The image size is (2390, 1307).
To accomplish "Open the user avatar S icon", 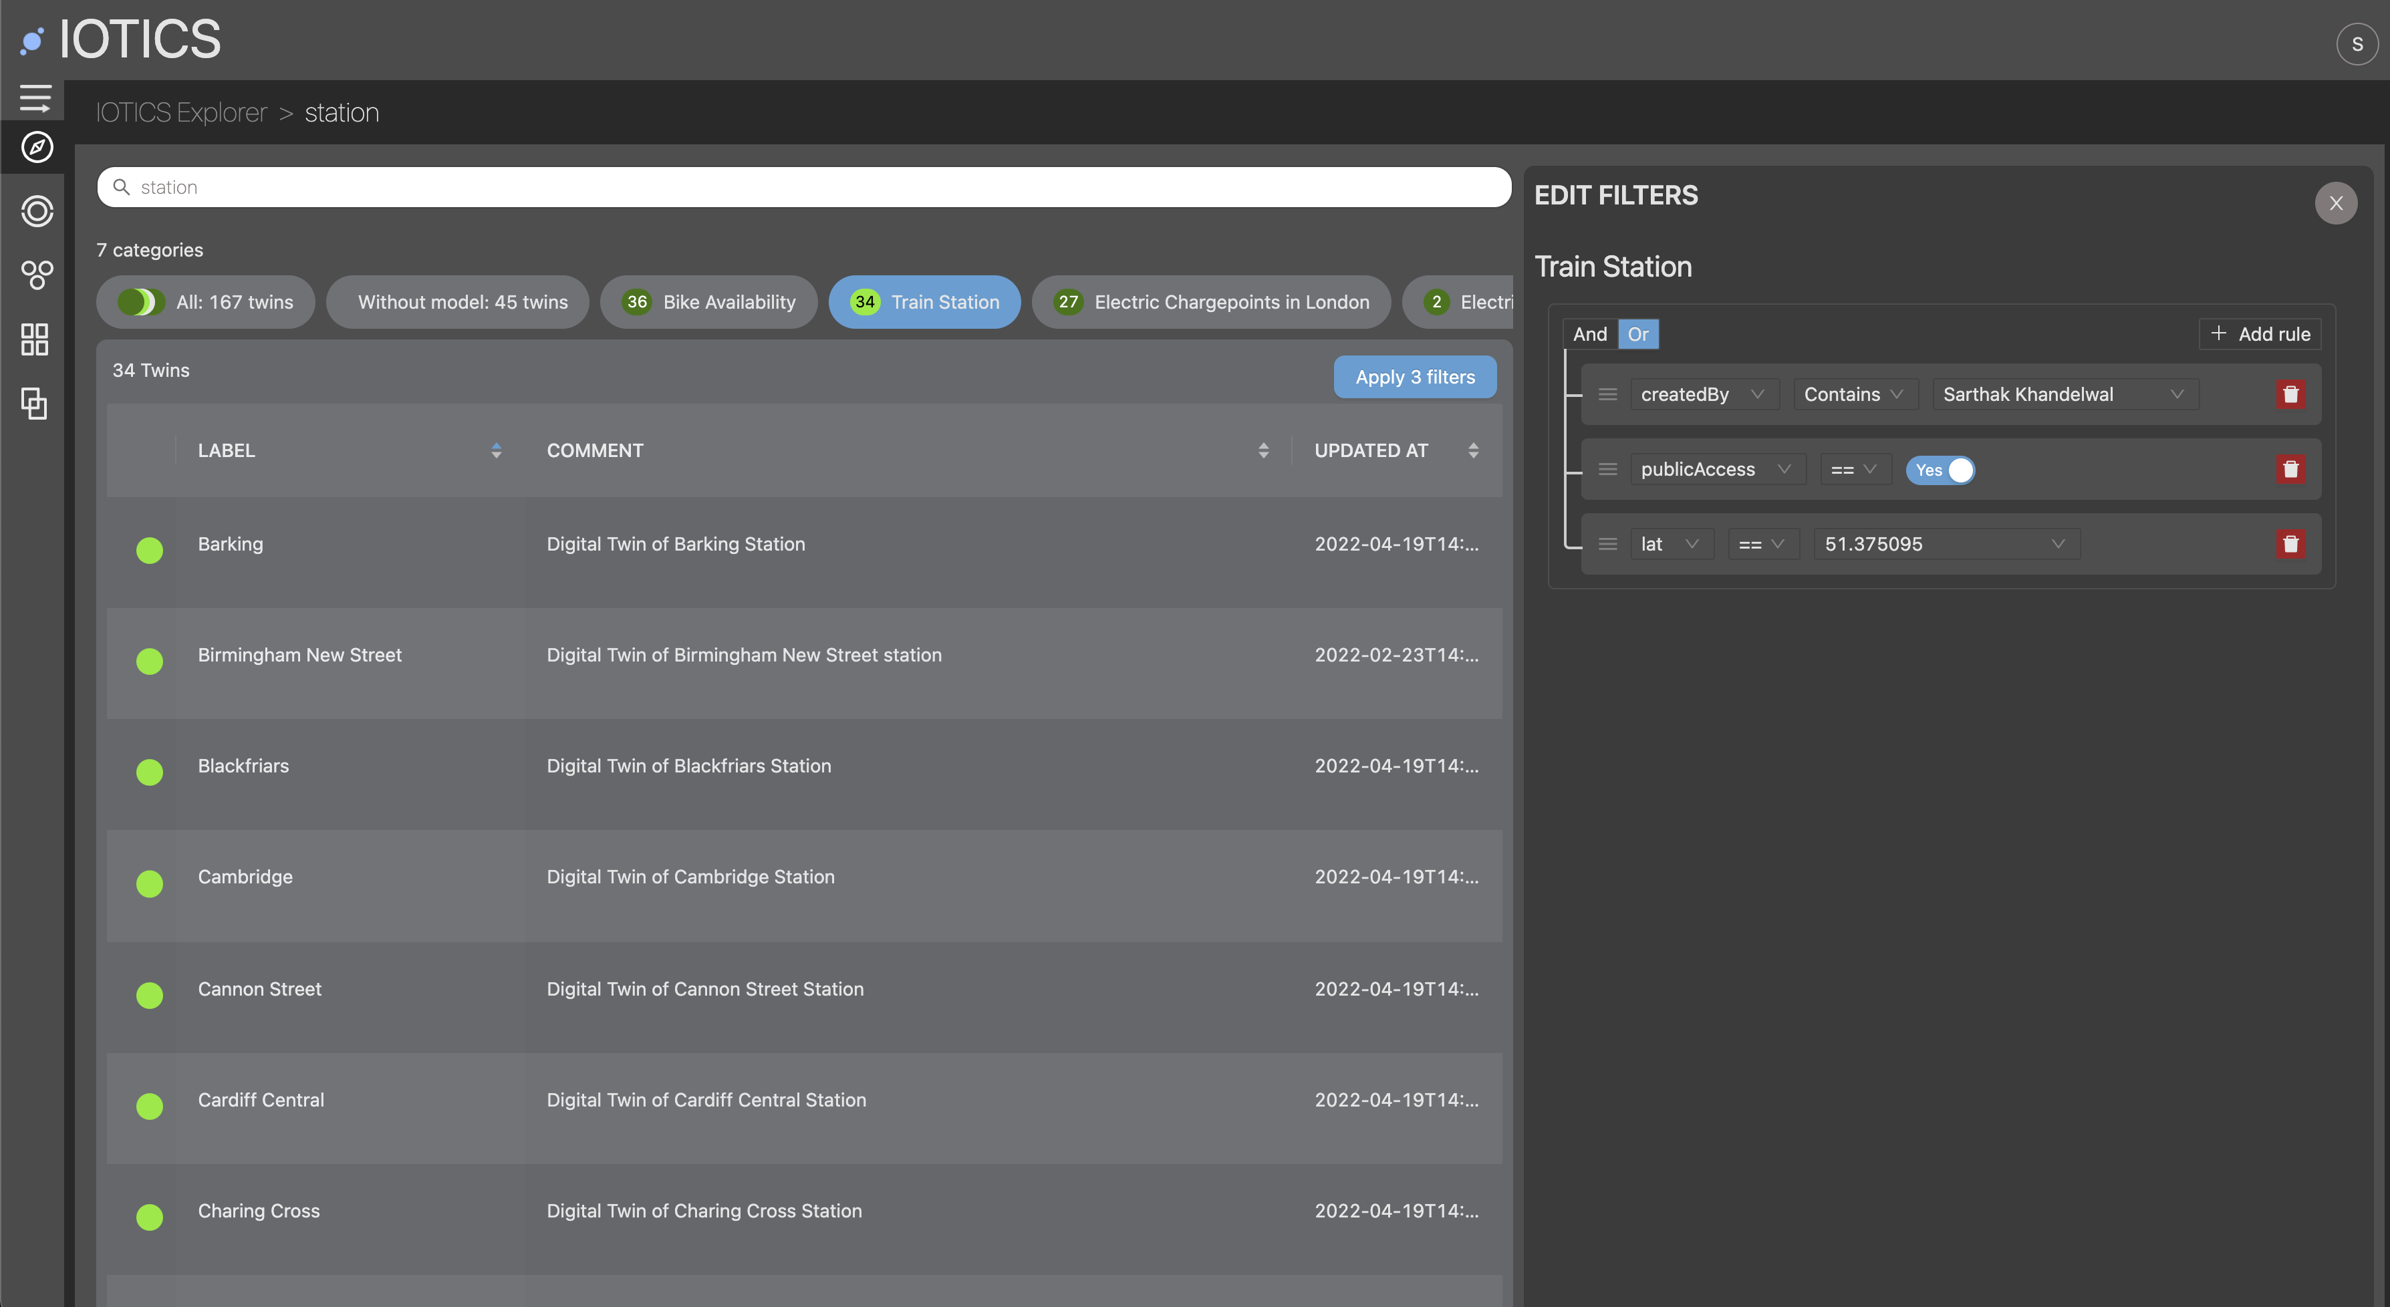I will pyautogui.click(x=2357, y=43).
